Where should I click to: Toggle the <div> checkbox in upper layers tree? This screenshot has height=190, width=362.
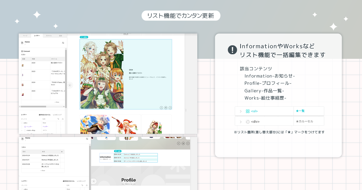22,123
